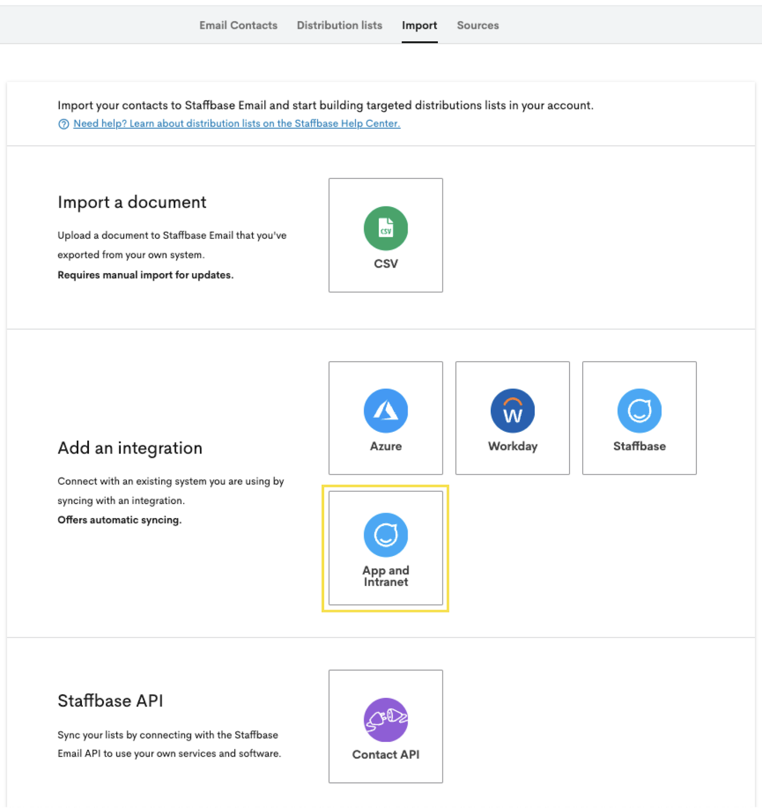The image size is (762, 808).
Task: Switch to the Email Contacts tab
Action: click(x=238, y=25)
